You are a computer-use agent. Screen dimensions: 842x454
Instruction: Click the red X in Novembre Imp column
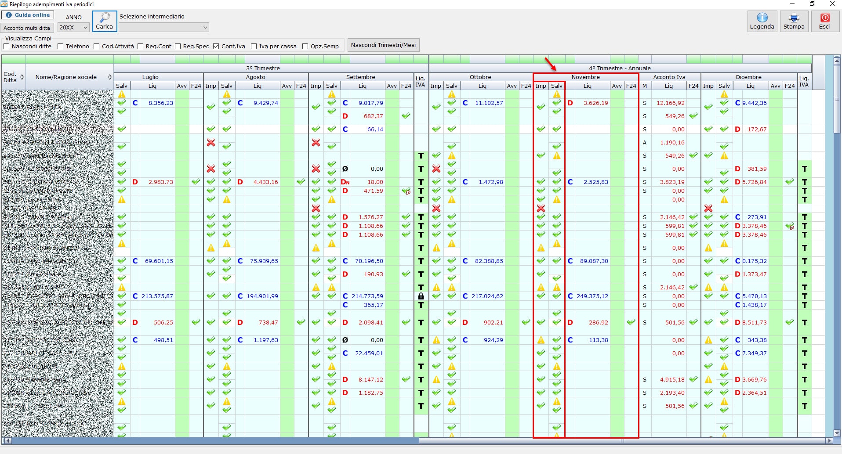tap(541, 209)
